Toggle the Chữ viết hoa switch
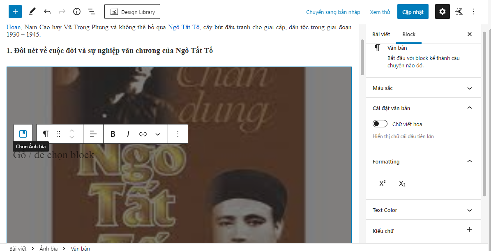Viewport: 491px width, 251px height. pos(380,124)
